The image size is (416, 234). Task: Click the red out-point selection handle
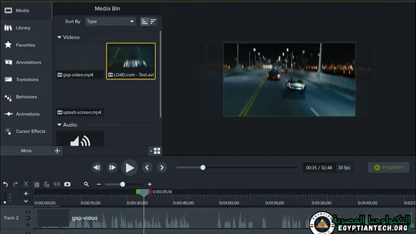(149, 191)
